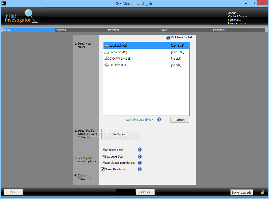
Task: Click the Local Disk (C:) drive icon
Action: click(x=107, y=46)
